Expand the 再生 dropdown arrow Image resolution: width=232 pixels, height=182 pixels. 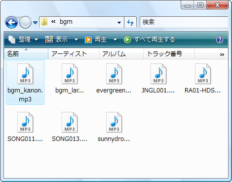(x=115, y=40)
